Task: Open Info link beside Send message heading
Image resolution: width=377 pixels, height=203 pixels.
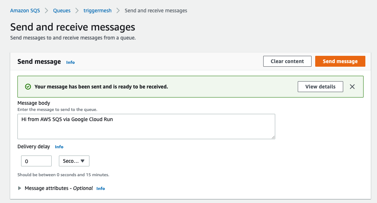Action: point(71,62)
